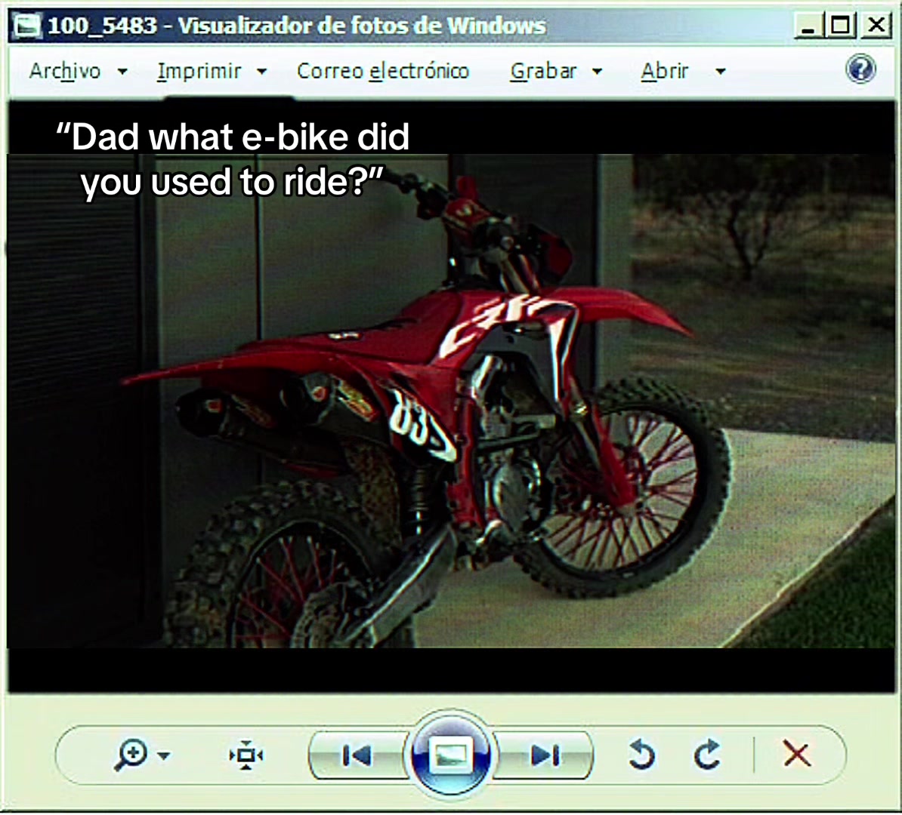
Task: Rotate the photo counterclockwise
Action: click(642, 755)
